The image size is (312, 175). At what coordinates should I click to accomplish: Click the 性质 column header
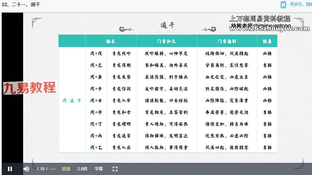pos(267,41)
